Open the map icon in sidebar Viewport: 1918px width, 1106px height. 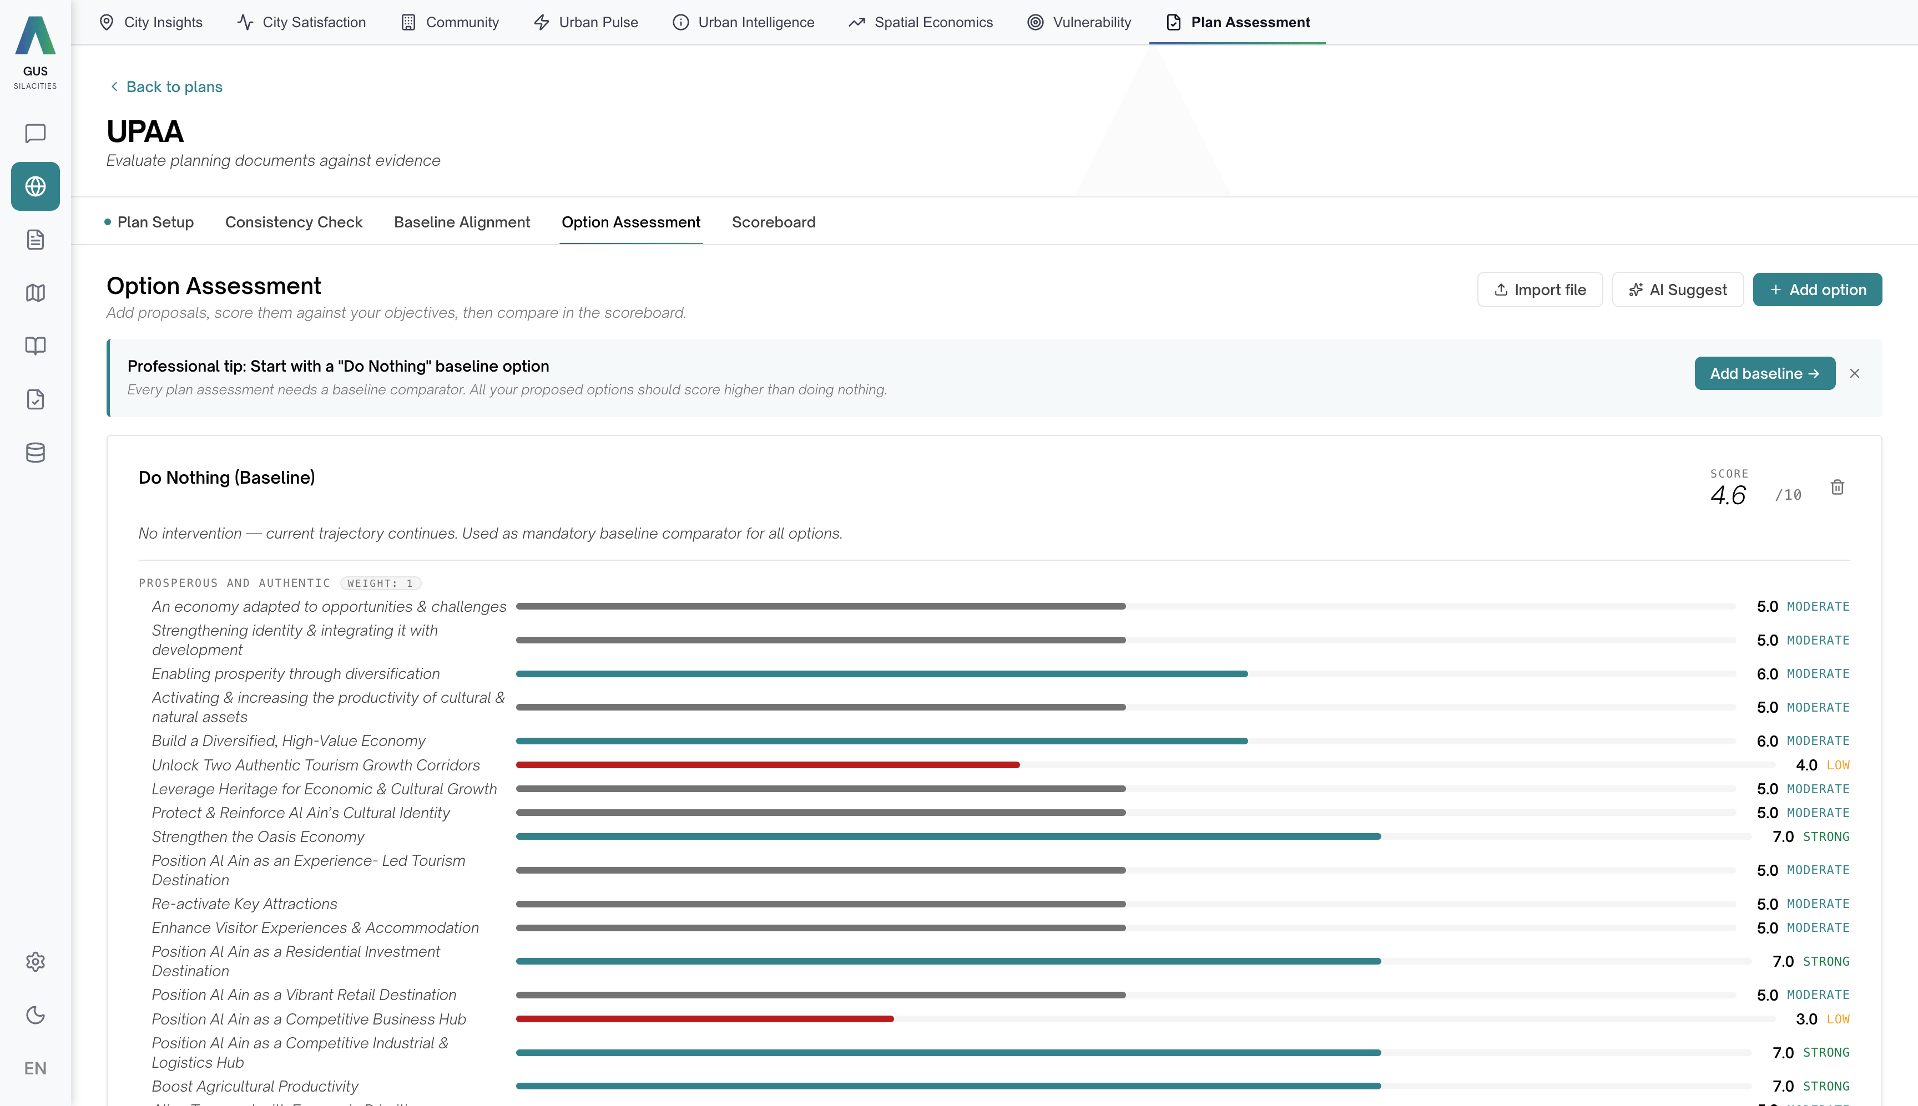[x=35, y=292]
